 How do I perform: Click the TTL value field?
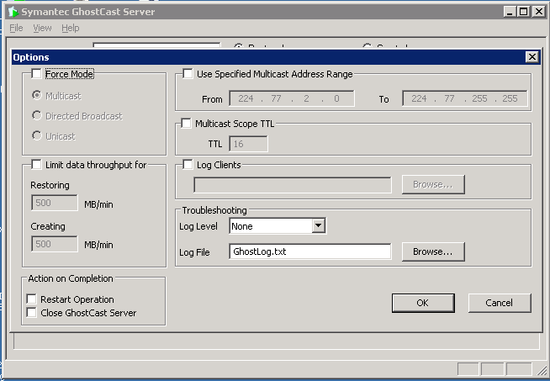pos(248,144)
